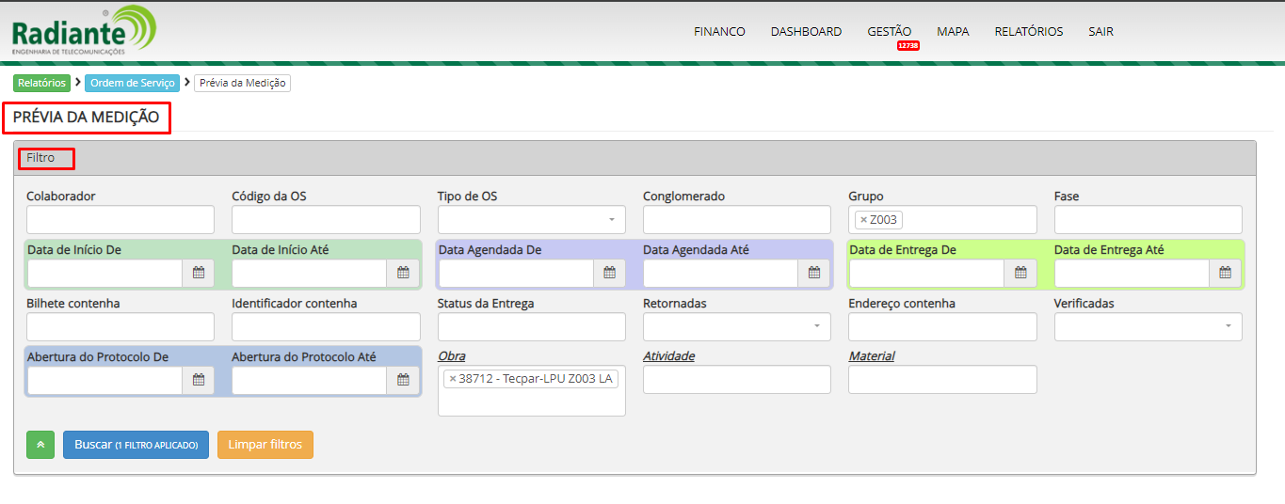Focus the Colaborador input field

tap(120, 220)
